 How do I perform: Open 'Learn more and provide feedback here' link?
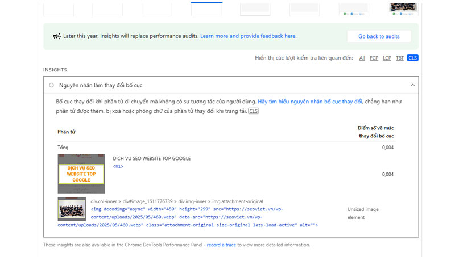248,36
